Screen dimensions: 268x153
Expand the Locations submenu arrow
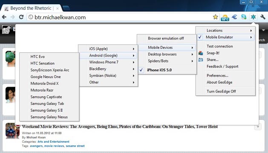(x=251, y=31)
